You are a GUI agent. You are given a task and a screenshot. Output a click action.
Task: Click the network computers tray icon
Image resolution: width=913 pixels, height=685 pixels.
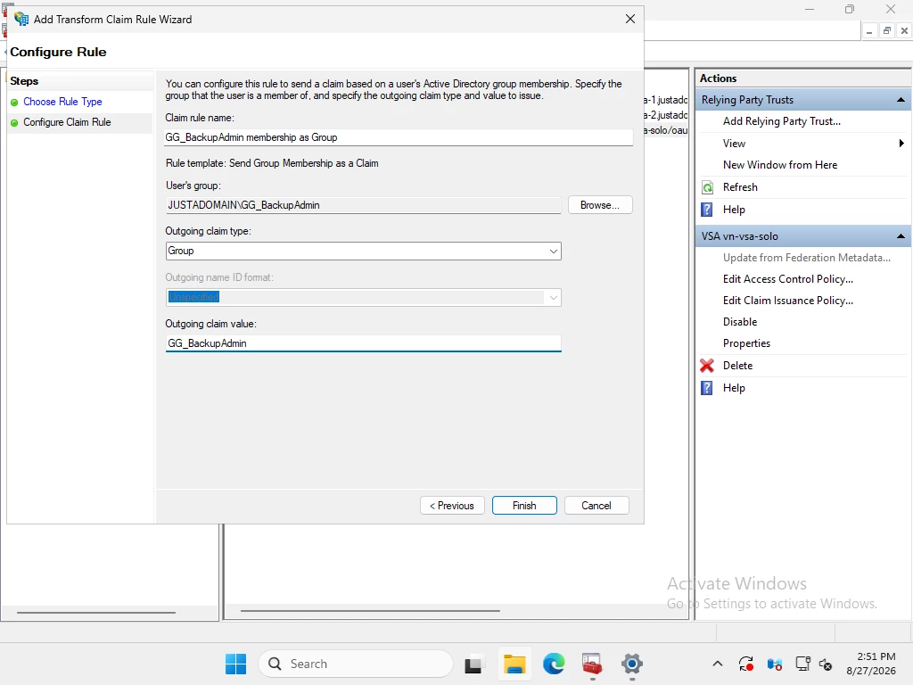pos(775,664)
